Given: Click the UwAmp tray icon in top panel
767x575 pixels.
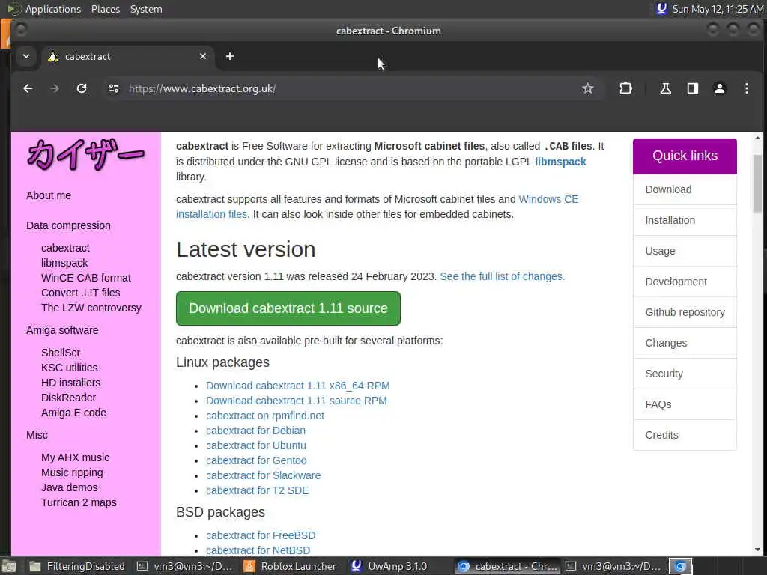Looking at the screenshot, I should coord(661,9).
